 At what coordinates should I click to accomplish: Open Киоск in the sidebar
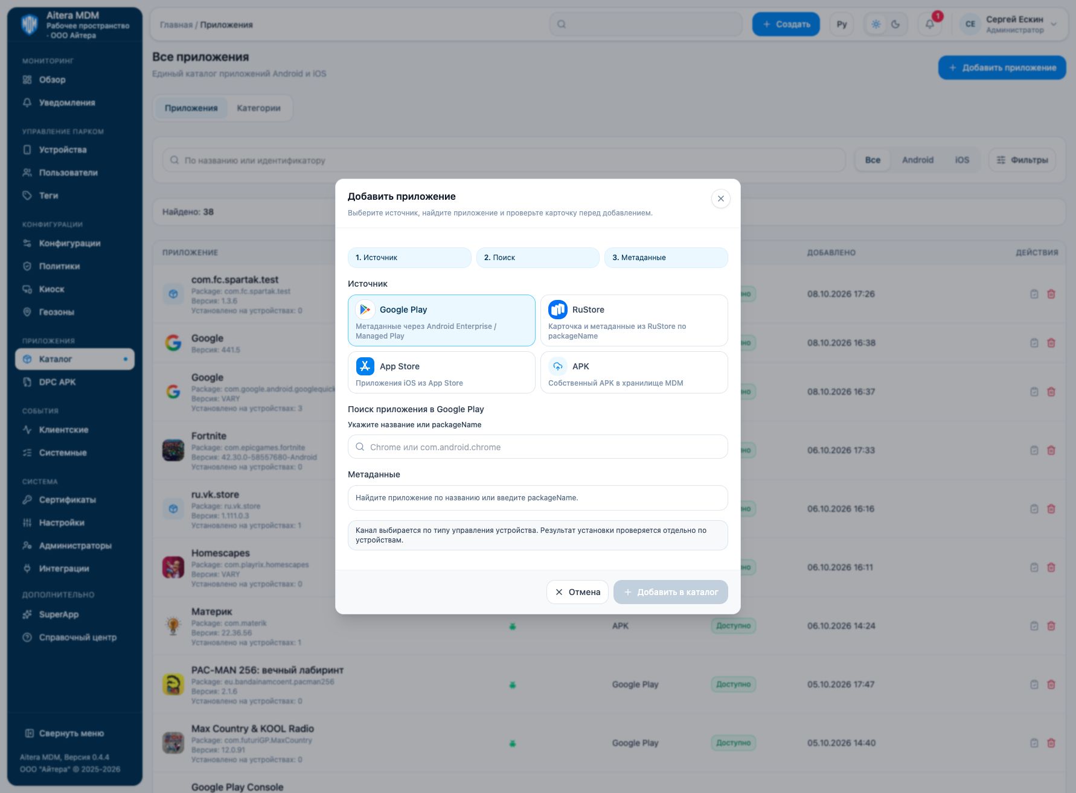75,289
